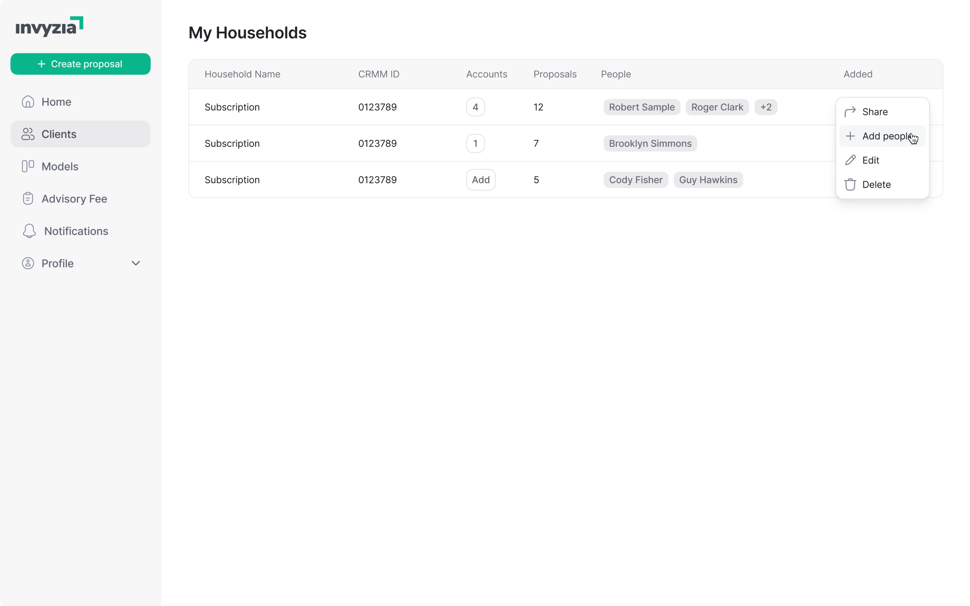The height and width of the screenshot is (606, 970).
Task: Open the Home section icon in sidebar
Action: point(28,101)
